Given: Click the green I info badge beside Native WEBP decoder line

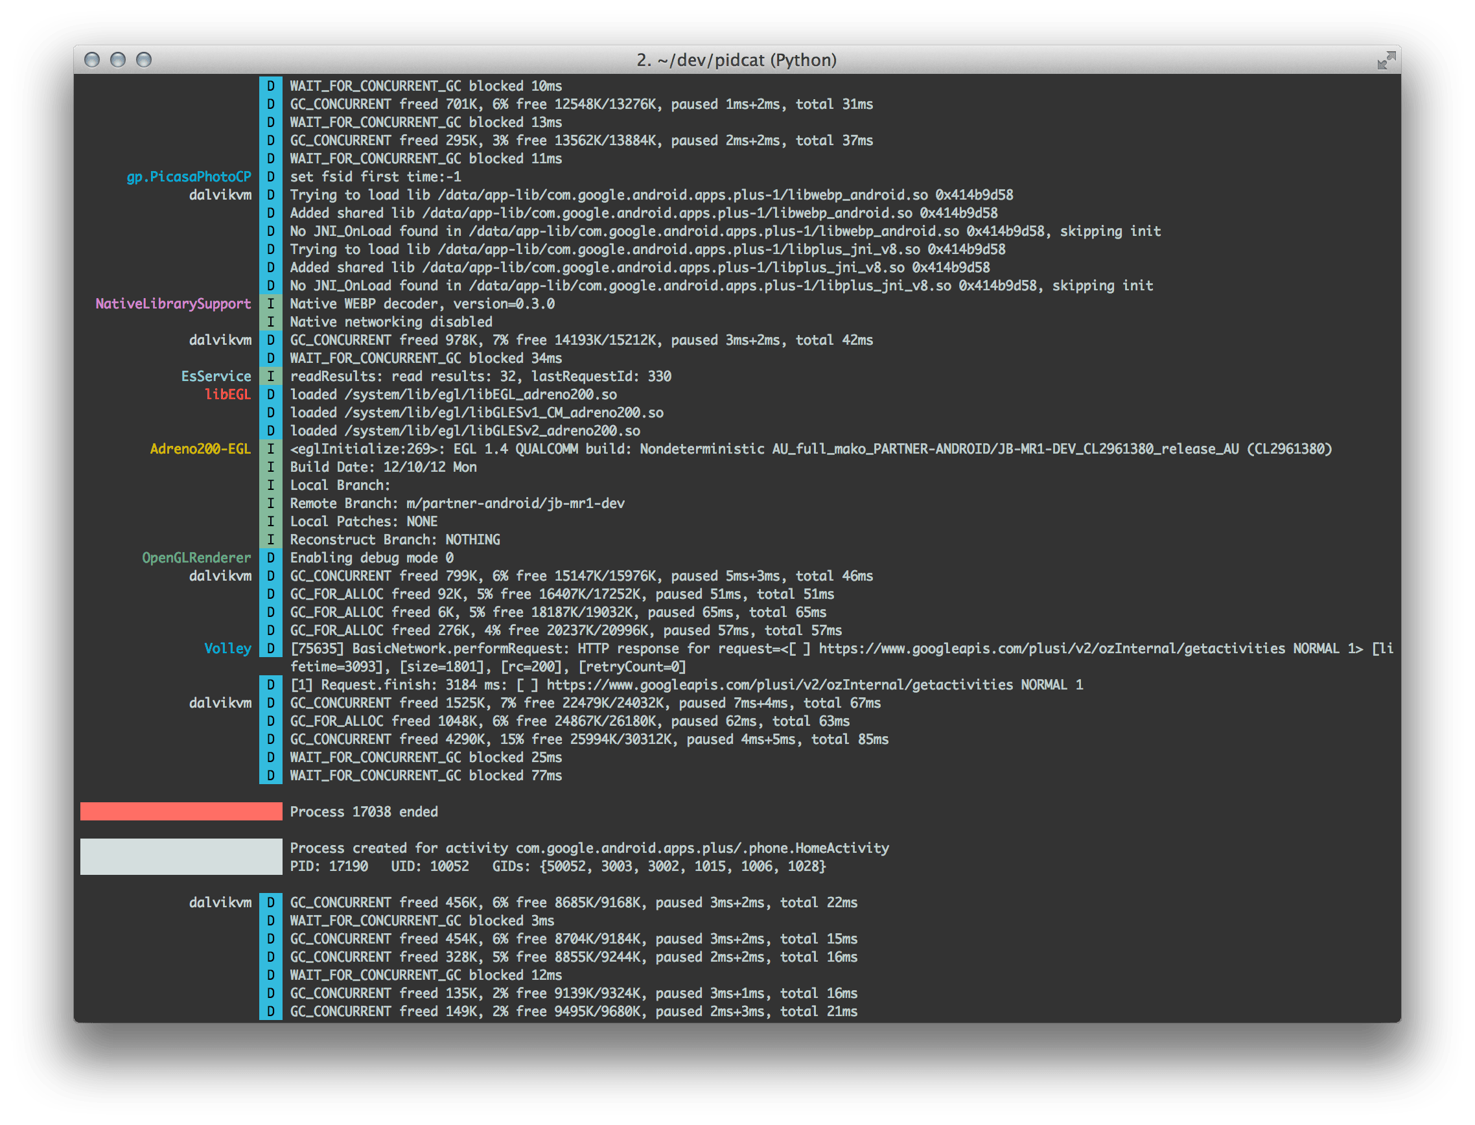Looking at the screenshot, I should pyautogui.click(x=270, y=303).
